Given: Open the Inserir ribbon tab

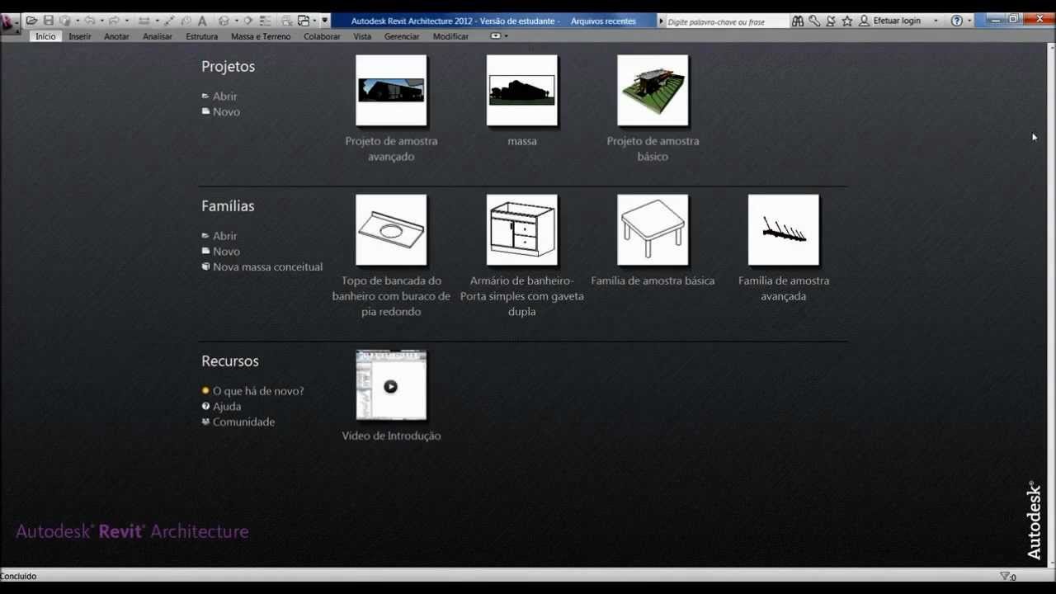Looking at the screenshot, I should (x=80, y=36).
